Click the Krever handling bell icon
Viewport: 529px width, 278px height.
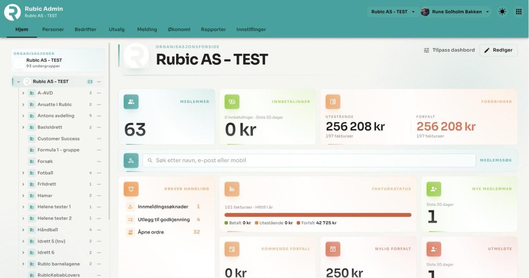[131, 189]
